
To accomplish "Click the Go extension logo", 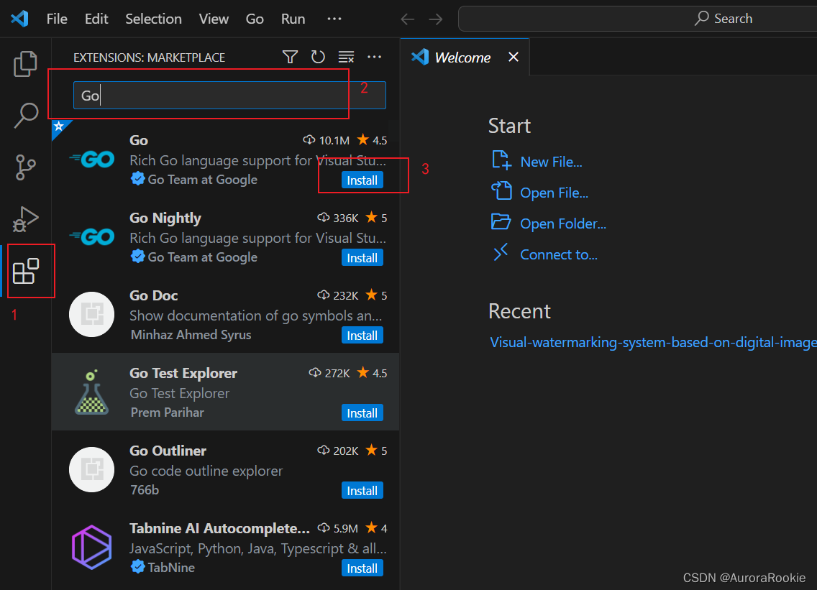I will [x=92, y=159].
